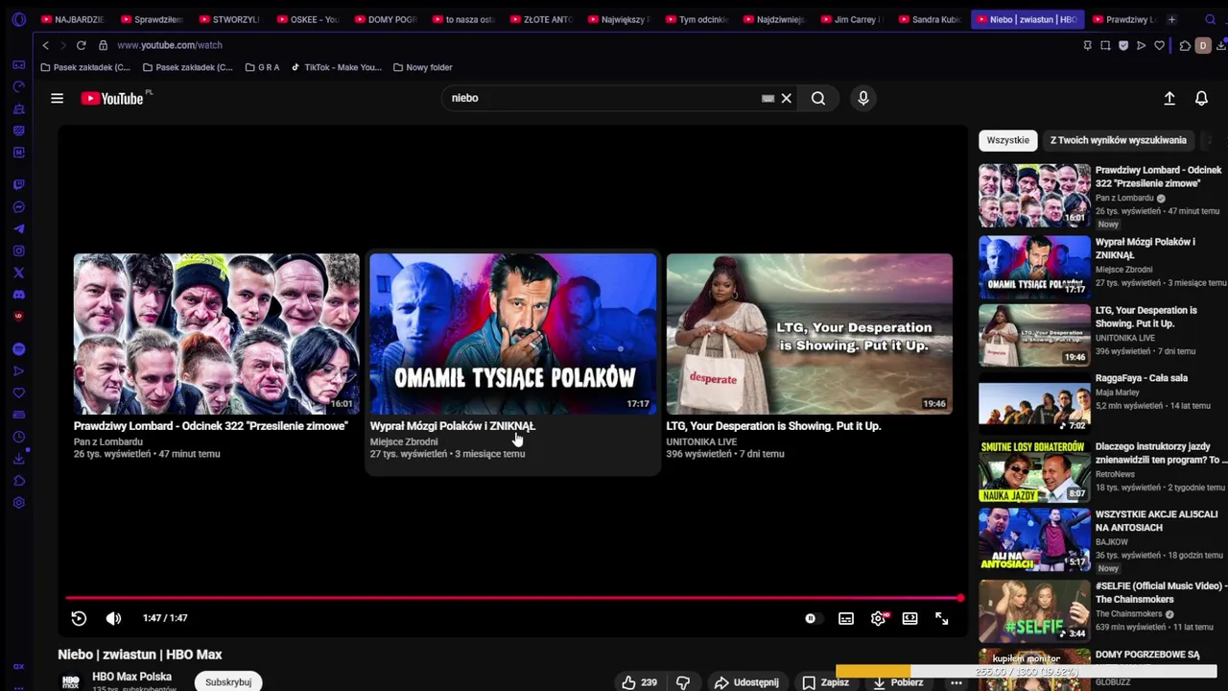Click the progress bar scrubber dot
The width and height of the screenshot is (1228, 691).
960,598
